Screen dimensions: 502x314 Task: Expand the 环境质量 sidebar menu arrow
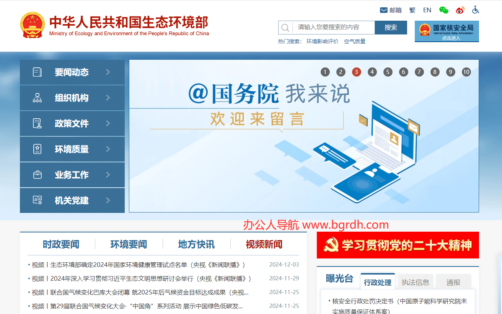point(108,149)
